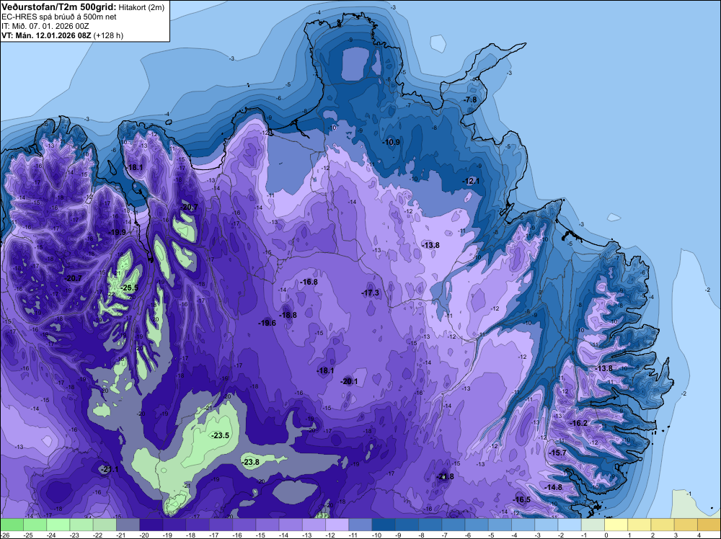Click the -16.5 temperature label

tap(521, 499)
